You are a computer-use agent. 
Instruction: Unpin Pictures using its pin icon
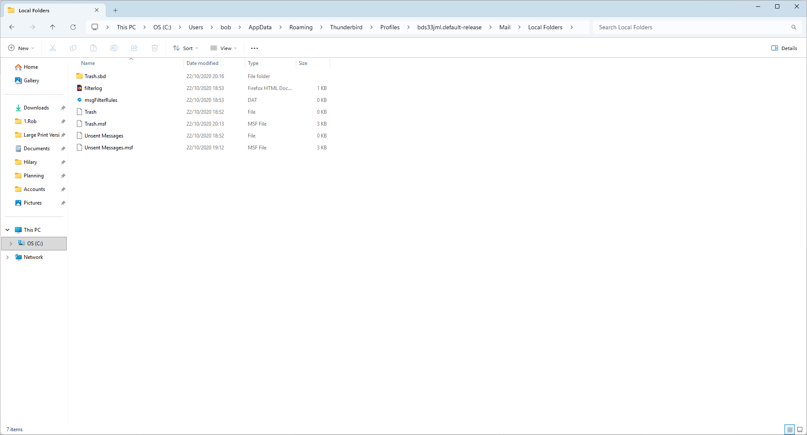(x=63, y=203)
